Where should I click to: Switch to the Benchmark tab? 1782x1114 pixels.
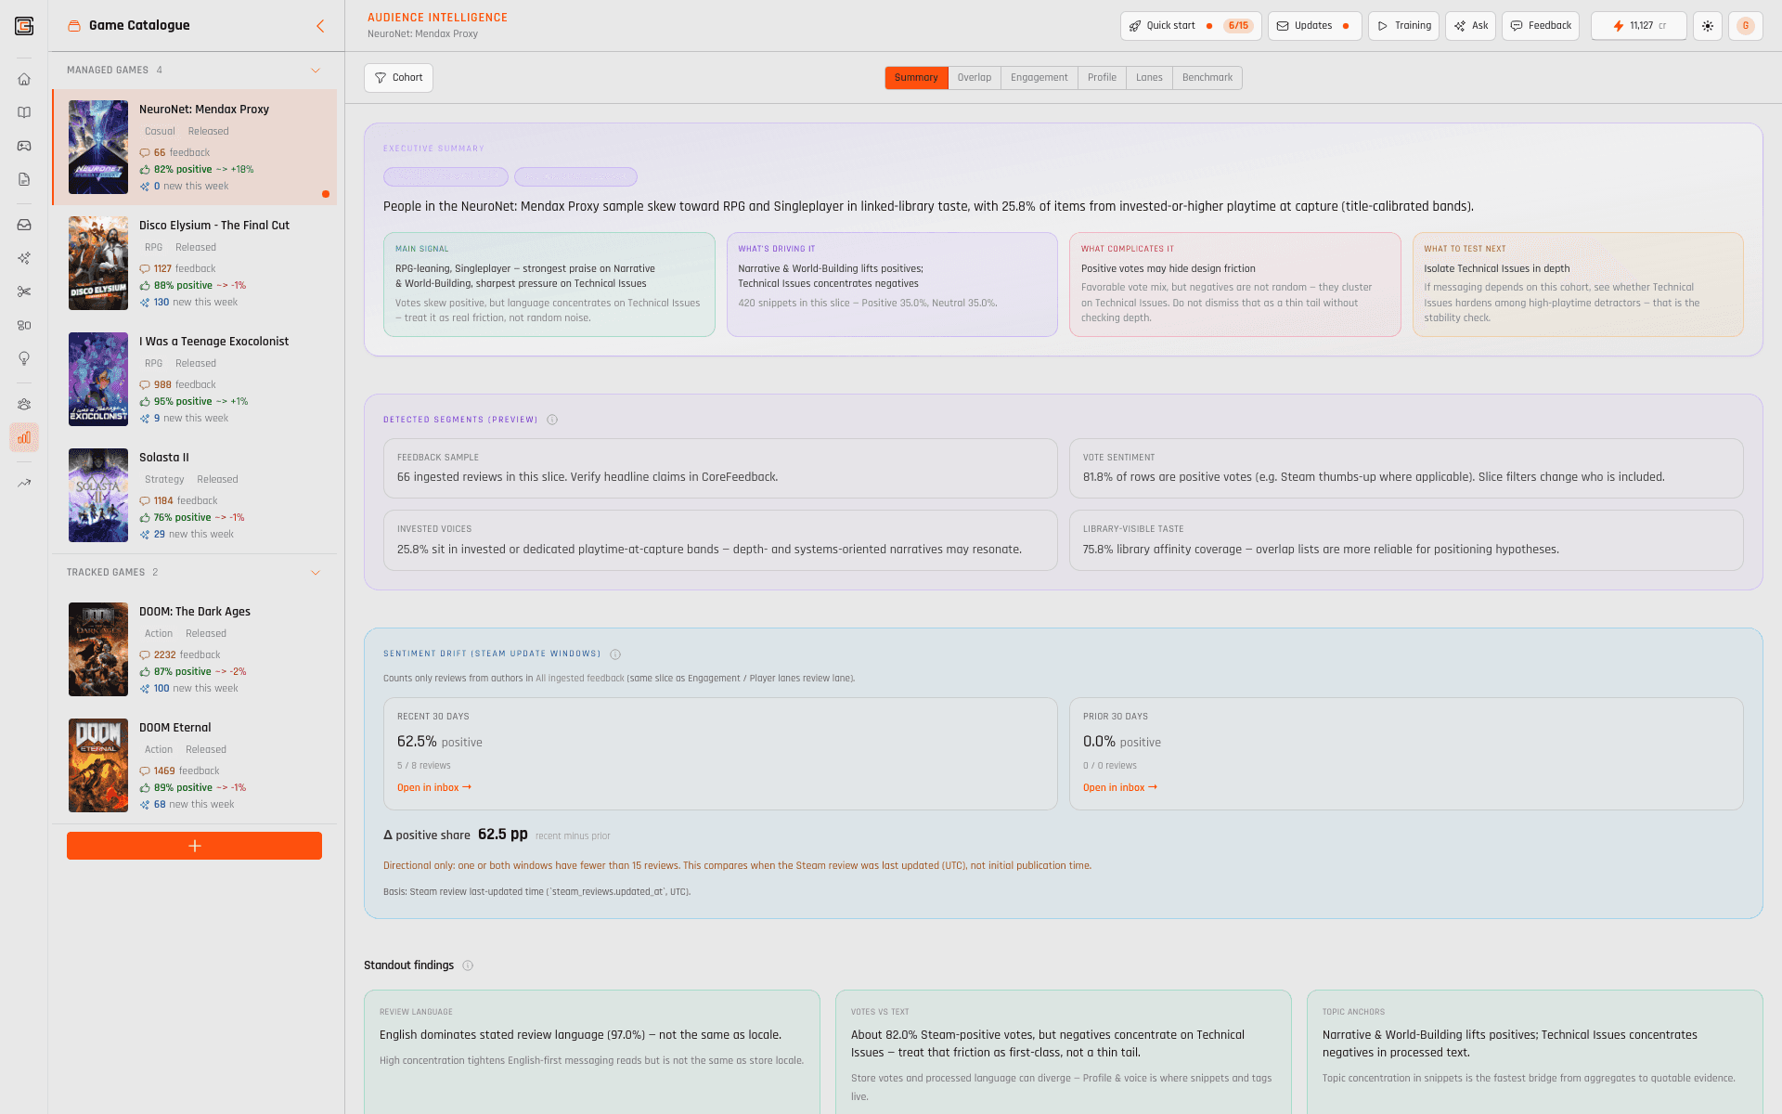(x=1207, y=77)
